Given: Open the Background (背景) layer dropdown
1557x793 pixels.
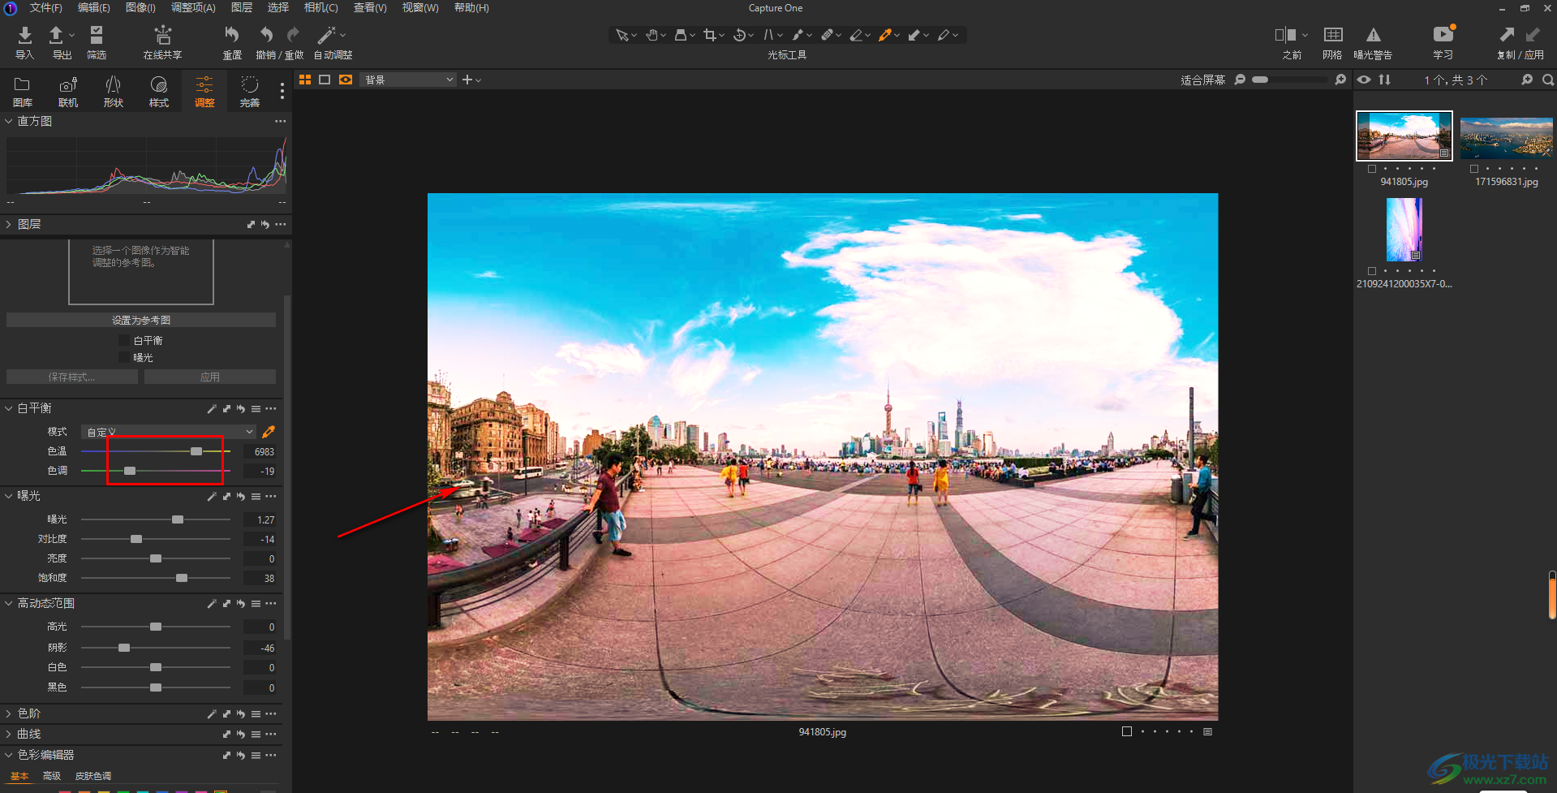Looking at the screenshot, I should [408, 80].
